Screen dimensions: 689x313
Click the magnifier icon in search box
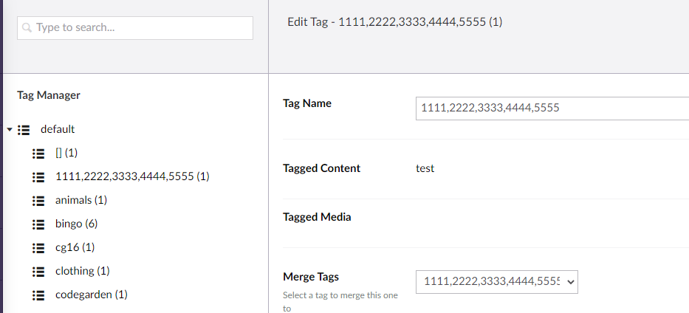[27, 28]
